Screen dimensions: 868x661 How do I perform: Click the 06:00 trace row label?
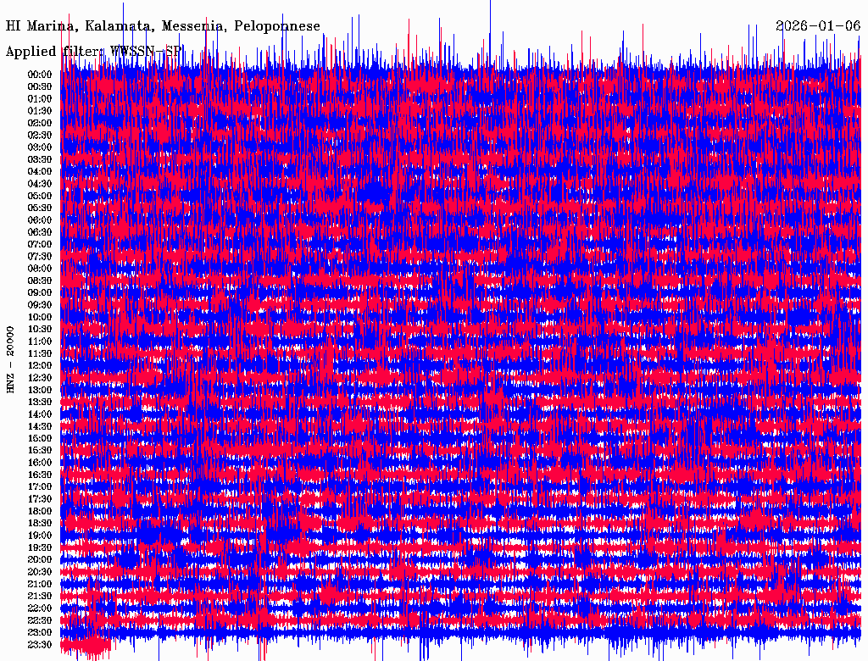click(40, 219)
